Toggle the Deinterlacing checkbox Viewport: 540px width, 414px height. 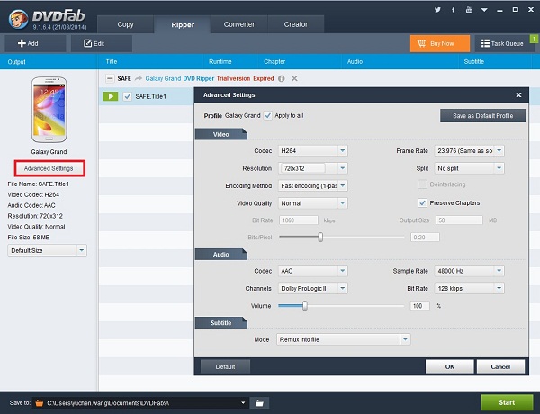[x=422, y=184]
